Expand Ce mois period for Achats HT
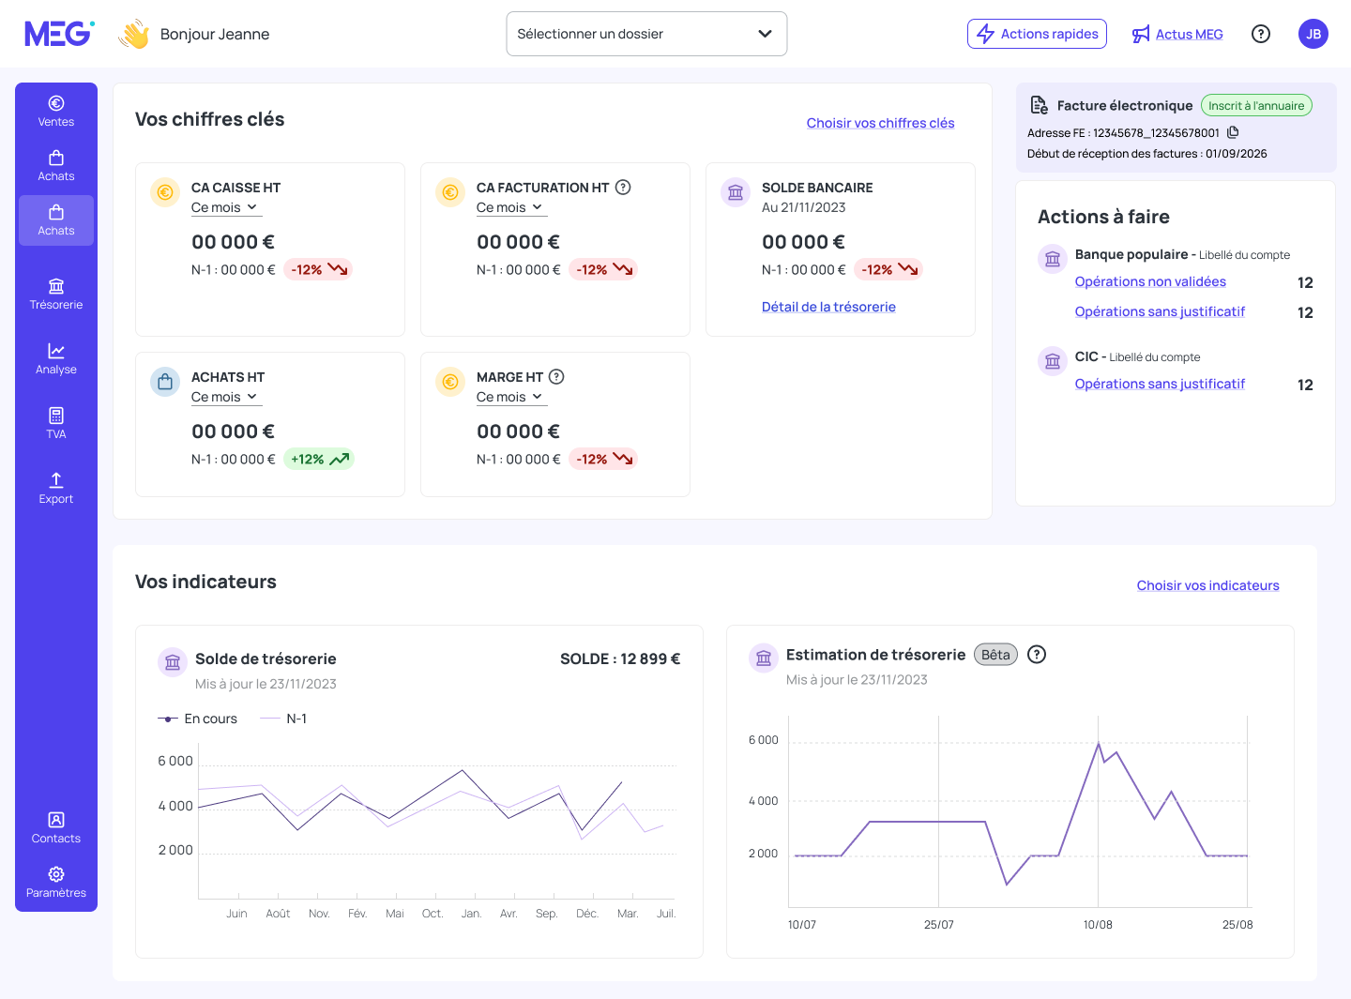The height and width of the screenshot is (999, 1351). click(225, 397)
